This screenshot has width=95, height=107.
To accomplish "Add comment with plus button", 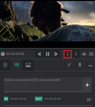I will click(x=87, y=85).
